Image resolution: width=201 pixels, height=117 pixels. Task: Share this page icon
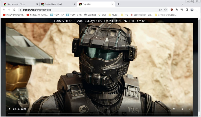pos(160,10)
